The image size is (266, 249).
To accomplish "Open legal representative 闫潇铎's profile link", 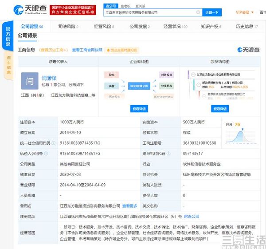I will tap(49, 78).
